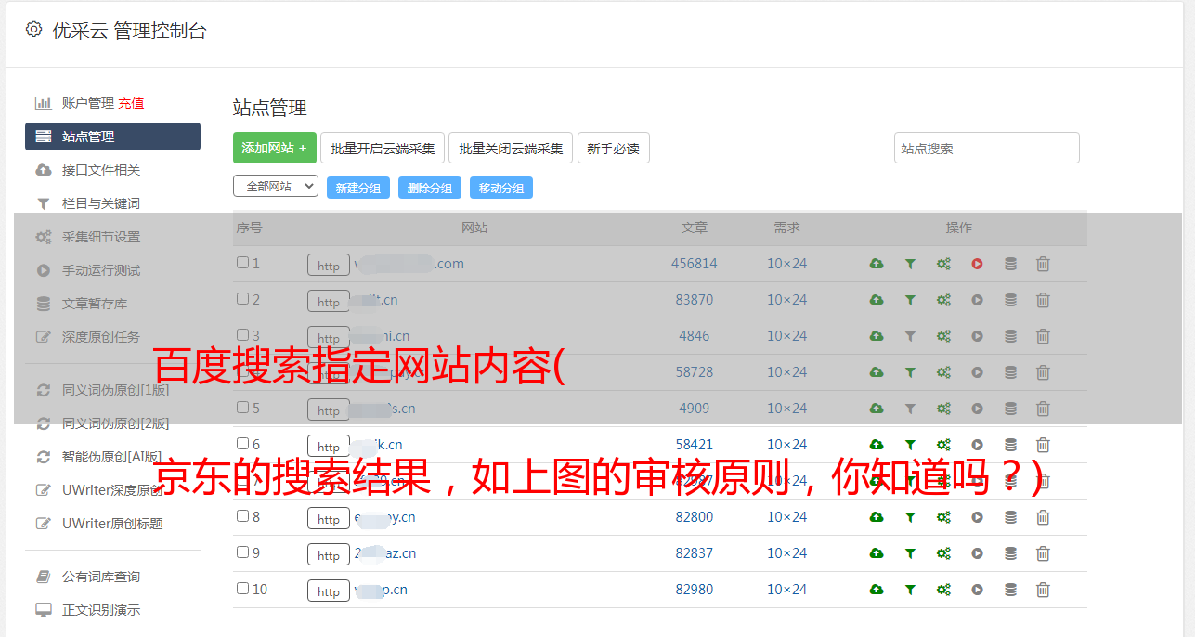Select 站点管理 in the sidebar
The image size is (1195, 637).
coord(112,136)
